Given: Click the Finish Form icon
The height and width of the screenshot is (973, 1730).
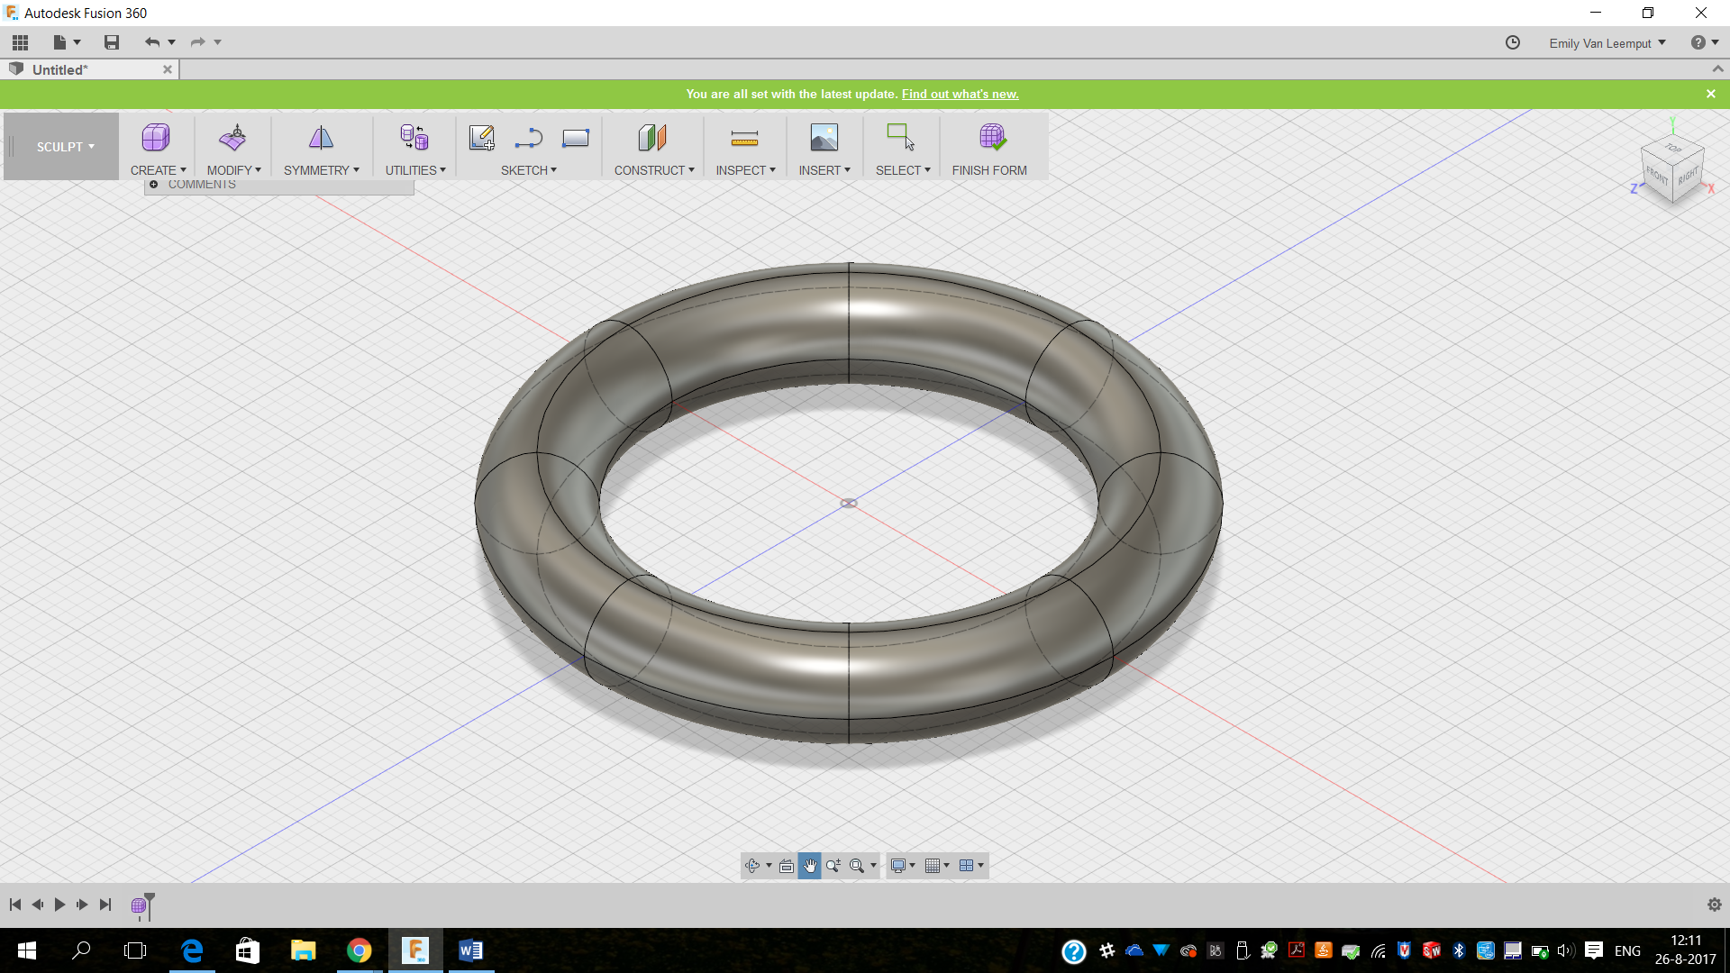Looking at the screenshot, I should click(x=992, y=138).
